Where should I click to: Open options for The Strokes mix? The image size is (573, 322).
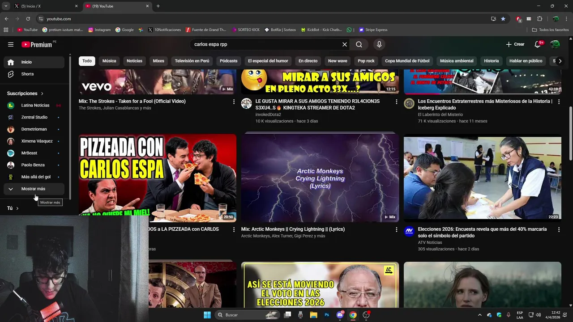234,102
